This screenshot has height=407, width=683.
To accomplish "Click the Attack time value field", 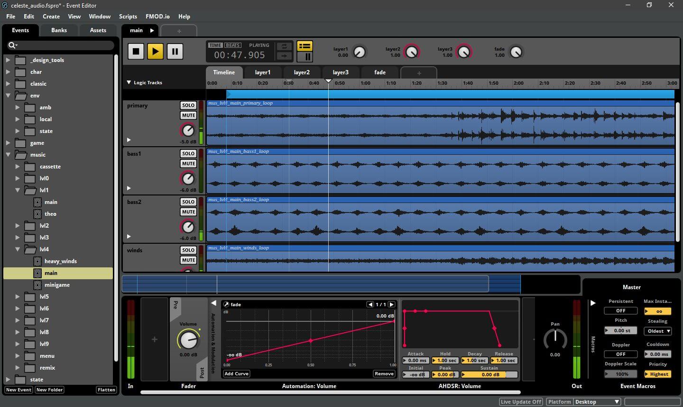I will [x=415, y=361].
